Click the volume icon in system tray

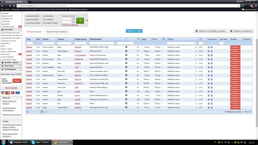(x=229, y=142)
